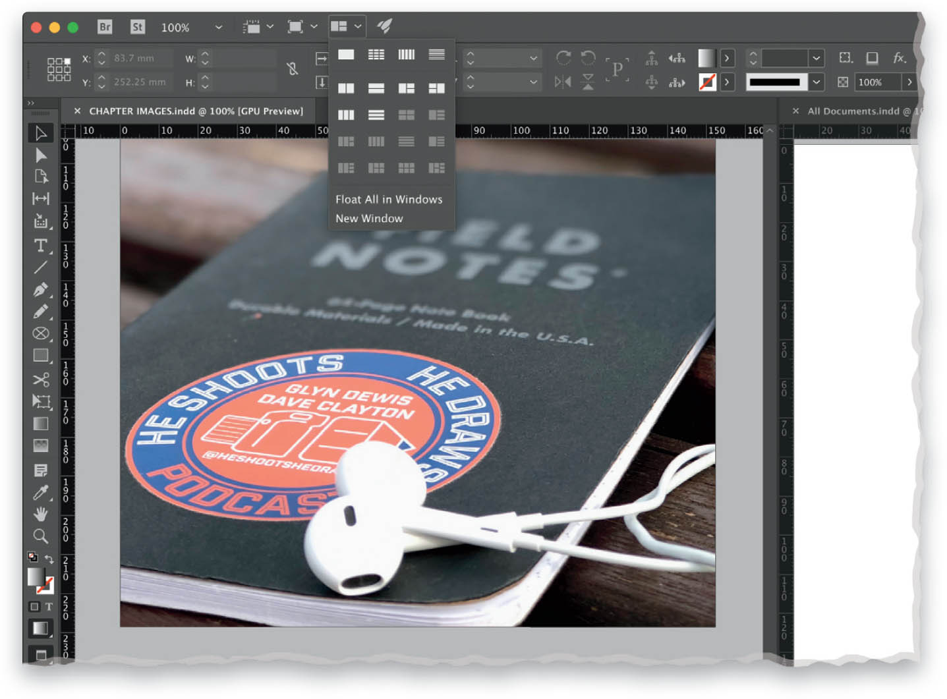947x699 pixels.
Task: Click the Rotate 90° Counter-clockwise icon
Action: 588,58
